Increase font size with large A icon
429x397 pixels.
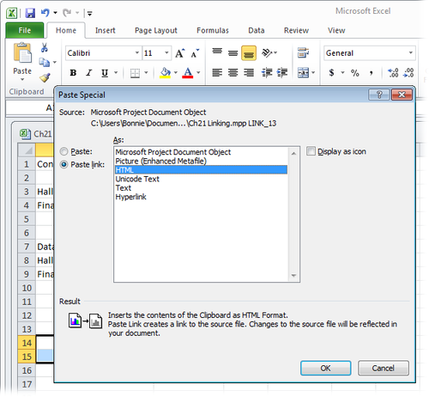180,53
